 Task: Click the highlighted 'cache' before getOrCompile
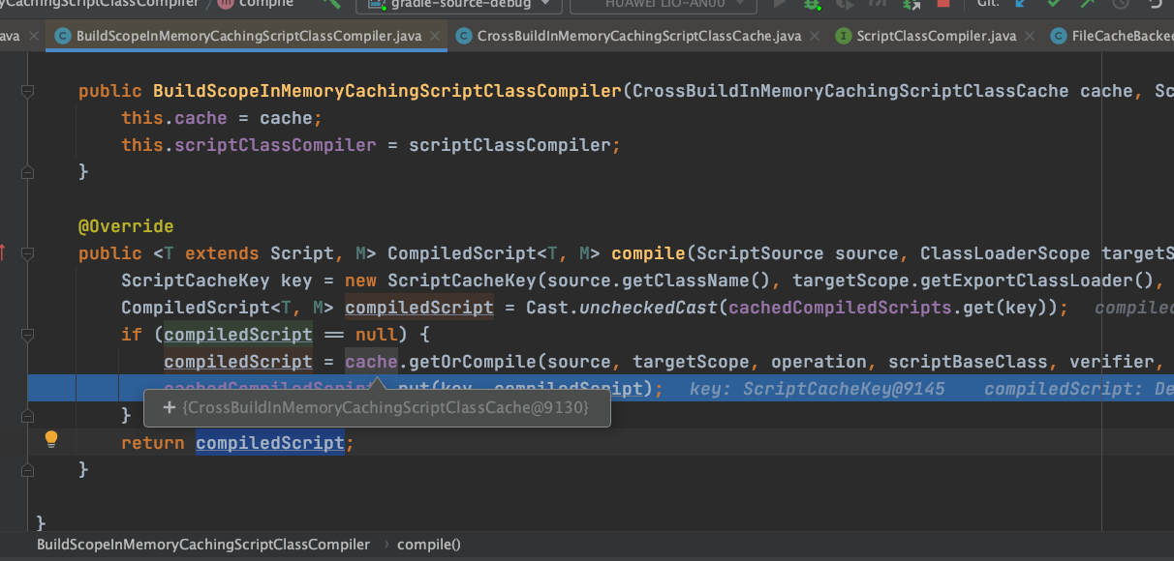[371, 362]
